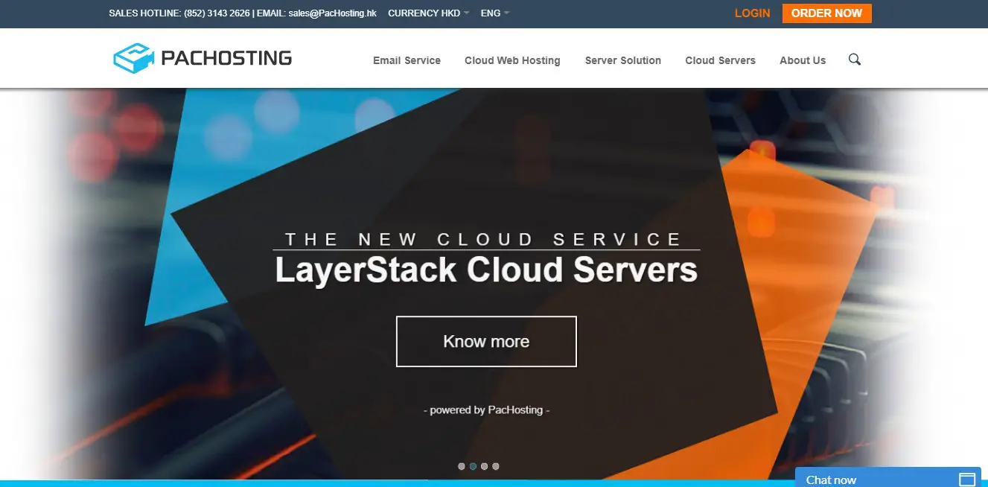Screen dimensions: 988x487
Task: Open the ENG language dropdown
Action: coord(495,13)
